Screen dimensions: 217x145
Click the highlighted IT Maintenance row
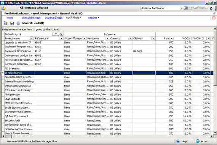[x=107, y=73]
